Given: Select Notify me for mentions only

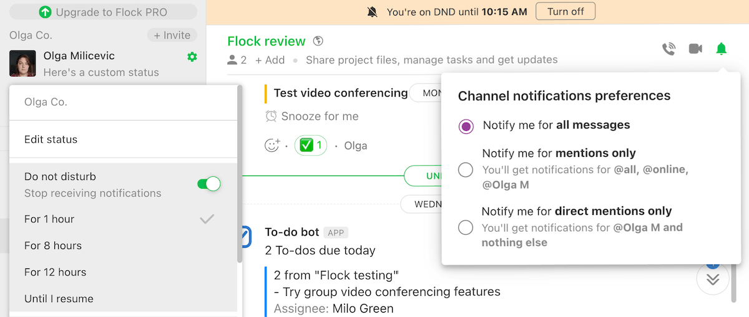Looking at the screenshot, I should coord(466,169).
